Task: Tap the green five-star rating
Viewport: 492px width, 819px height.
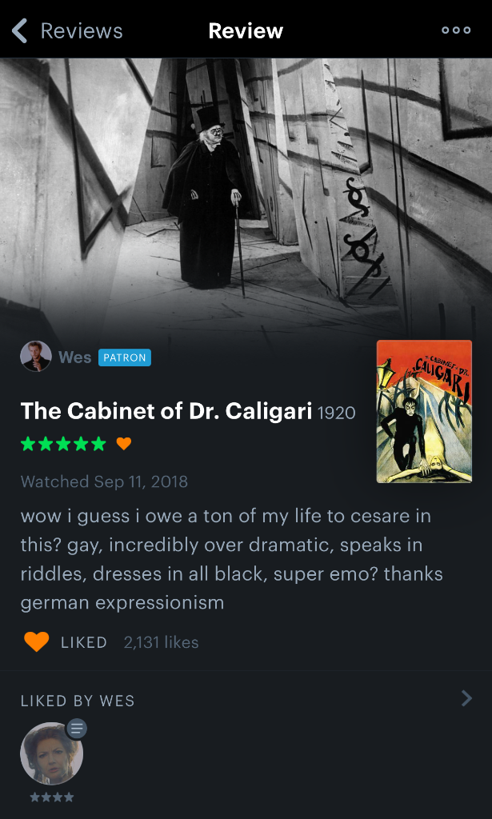Action: pos(63,444)
